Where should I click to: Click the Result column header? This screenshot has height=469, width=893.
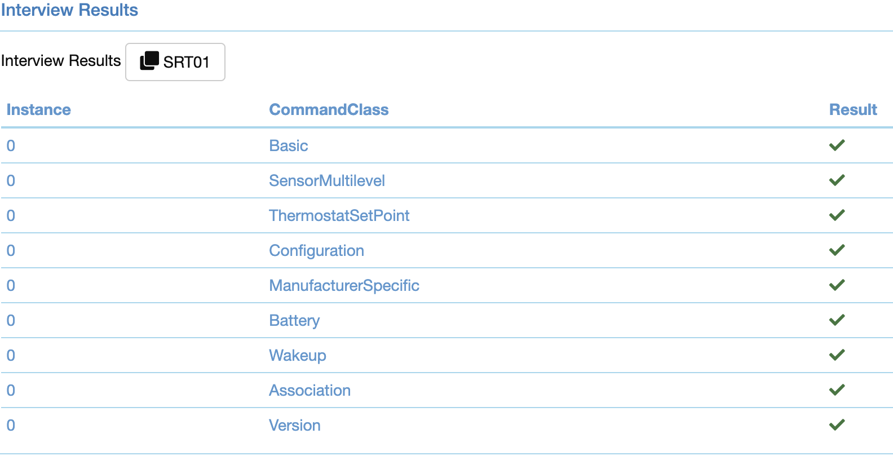tap(853, 109)
